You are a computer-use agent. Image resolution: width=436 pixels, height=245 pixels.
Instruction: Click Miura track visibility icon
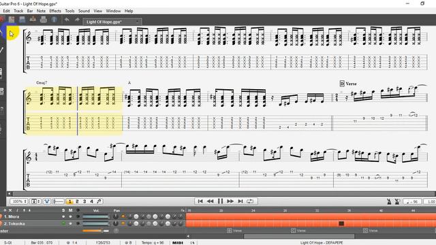pos(78,216)
